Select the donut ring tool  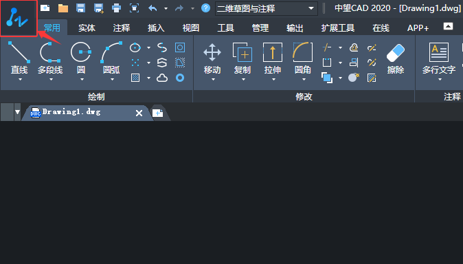(180, 78)
